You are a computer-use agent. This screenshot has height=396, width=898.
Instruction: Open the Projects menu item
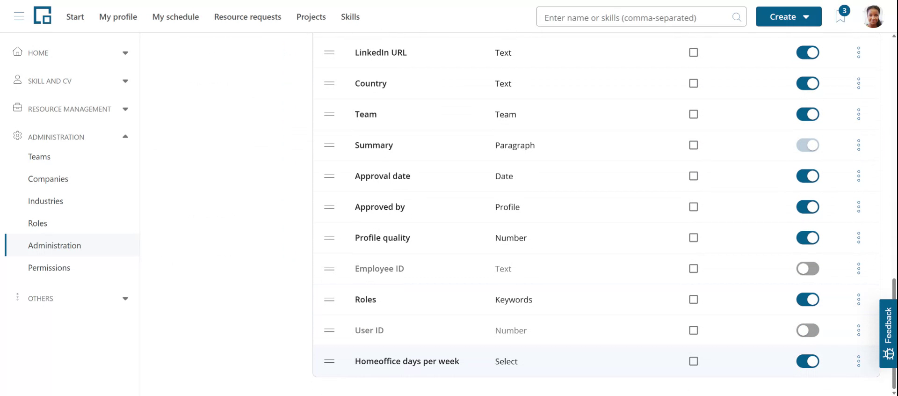[311, 17]
